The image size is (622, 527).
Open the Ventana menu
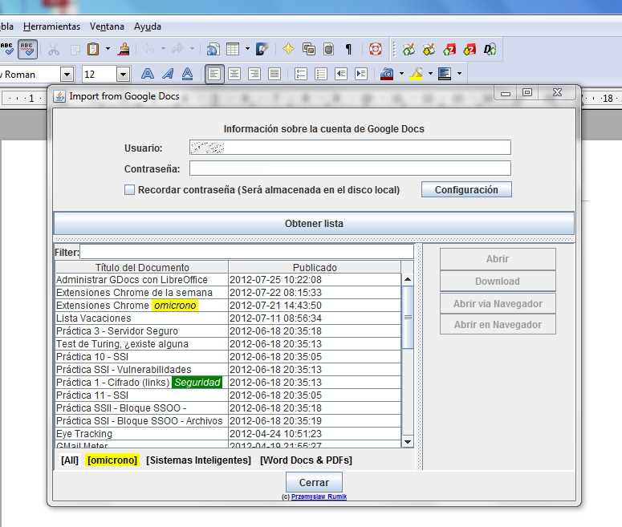point(107,26)
